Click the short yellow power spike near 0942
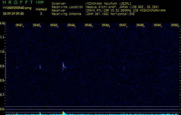Viewport: 181px width, 115px height. (x=40, y=114)
